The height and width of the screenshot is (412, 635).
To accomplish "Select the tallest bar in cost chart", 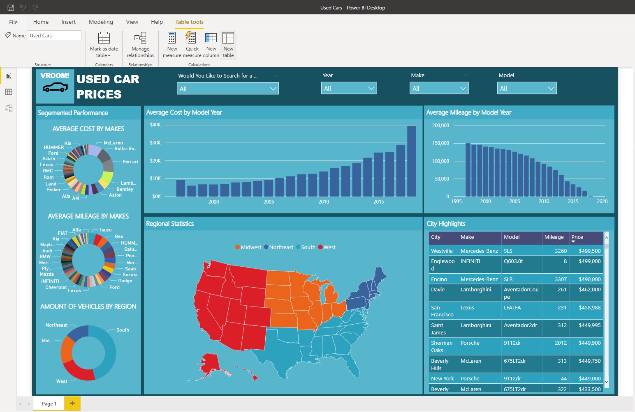I will [411, 161].
